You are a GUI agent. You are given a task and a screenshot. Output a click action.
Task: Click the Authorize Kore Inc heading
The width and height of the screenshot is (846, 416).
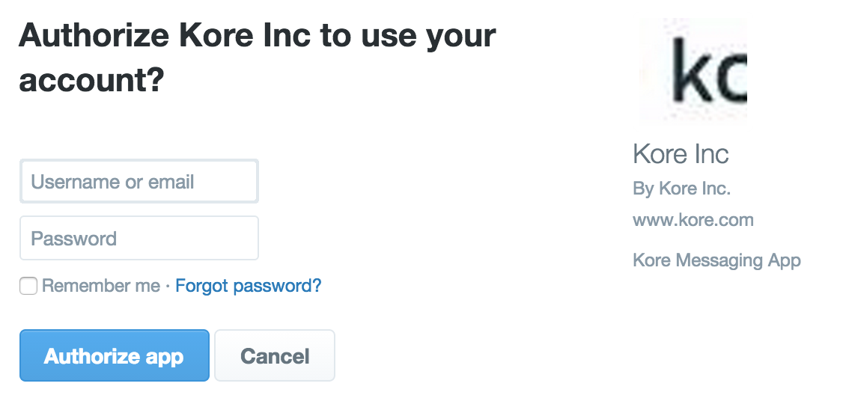[257, 36]
